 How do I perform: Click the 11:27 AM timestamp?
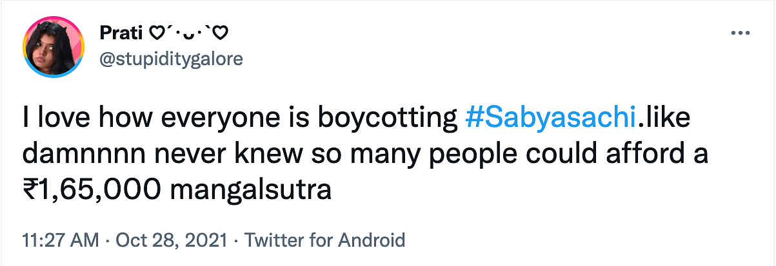[x=59, y=241]
